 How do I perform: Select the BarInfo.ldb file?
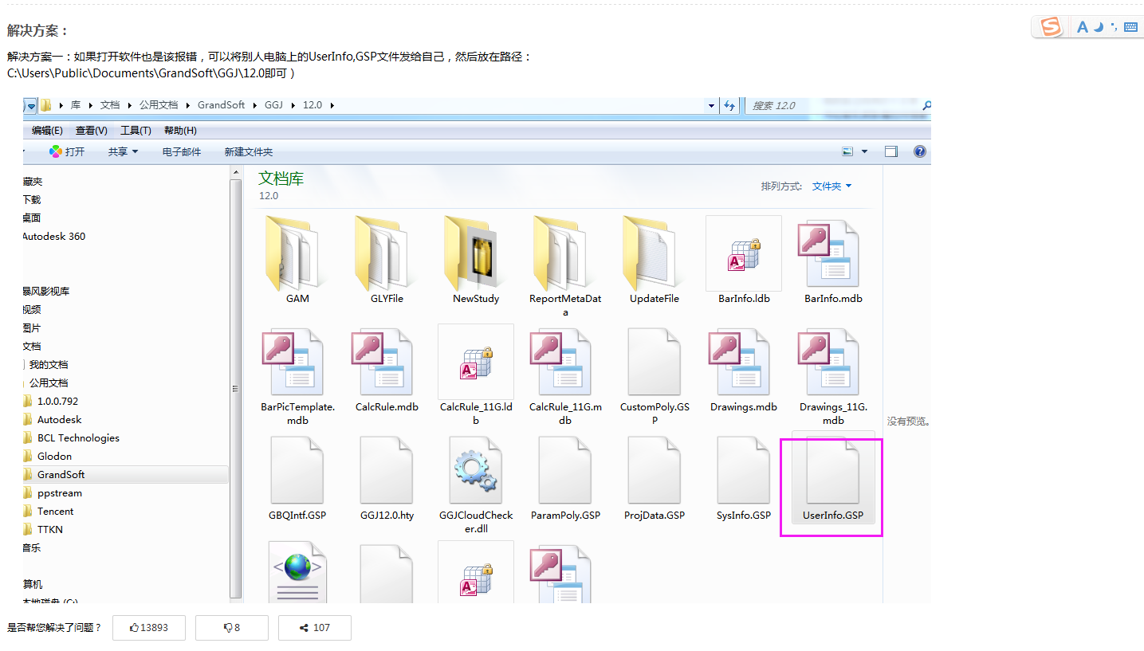click(744, 259)
